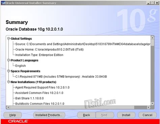
Task: Click the horizontal scrollbar right arrow
Action: (x=149, y=107)
